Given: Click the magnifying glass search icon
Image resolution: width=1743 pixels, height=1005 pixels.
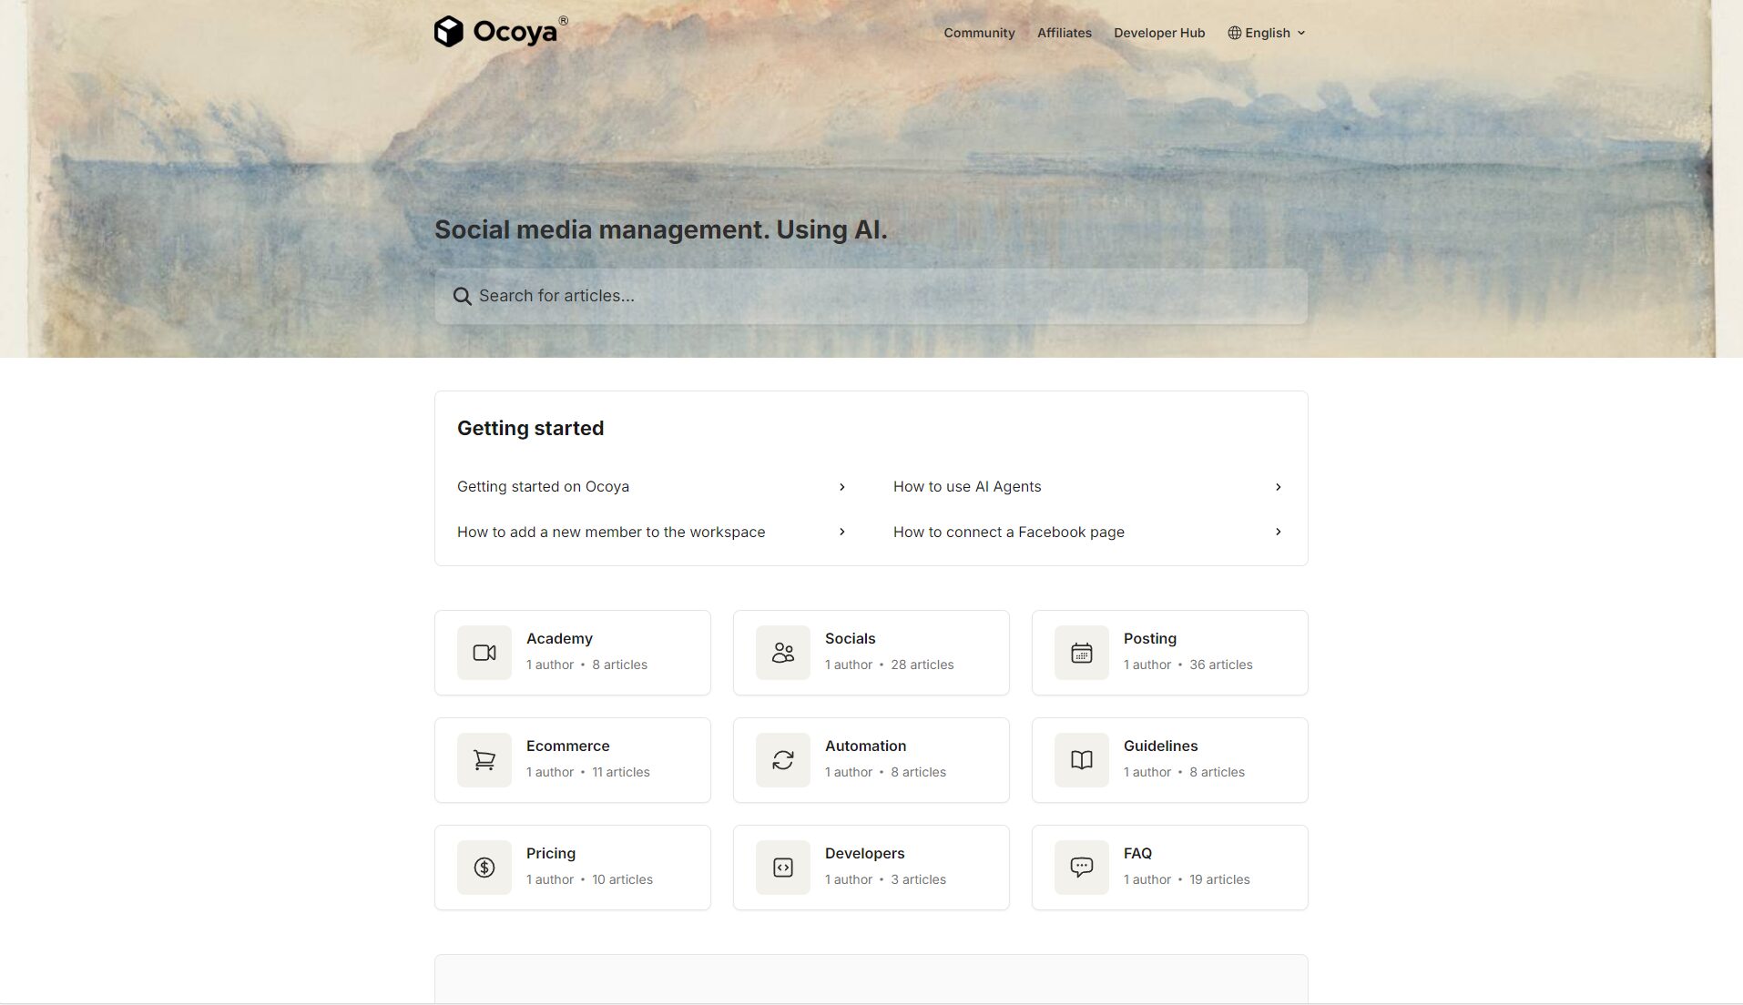Looking at the screenshot, I should pos(463,297).
